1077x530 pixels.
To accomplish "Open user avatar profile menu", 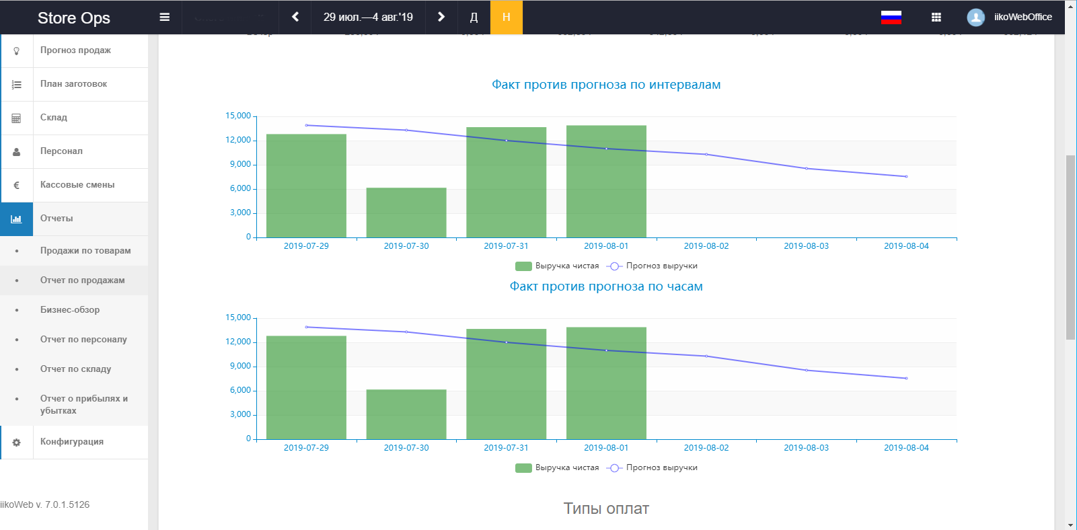I will coord(975,17).
